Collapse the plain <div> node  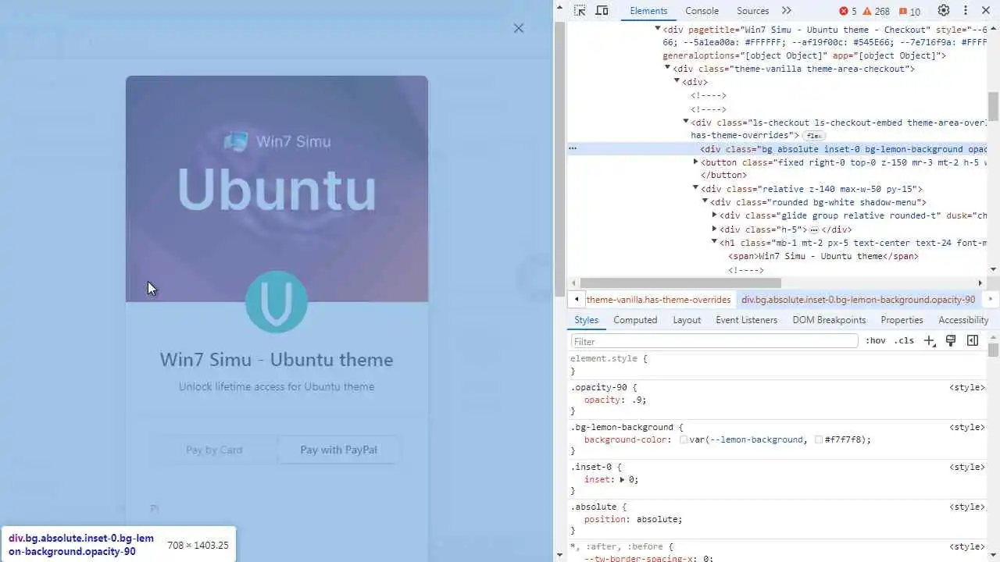tap(677, 82)
